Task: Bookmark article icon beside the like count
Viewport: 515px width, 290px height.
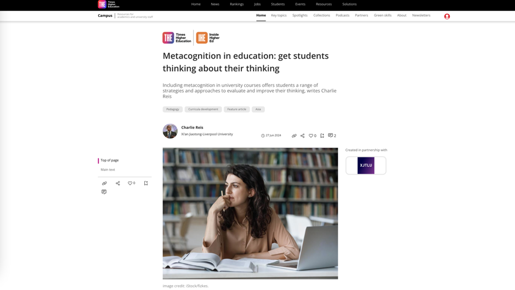Action: [x=322, y=135]
